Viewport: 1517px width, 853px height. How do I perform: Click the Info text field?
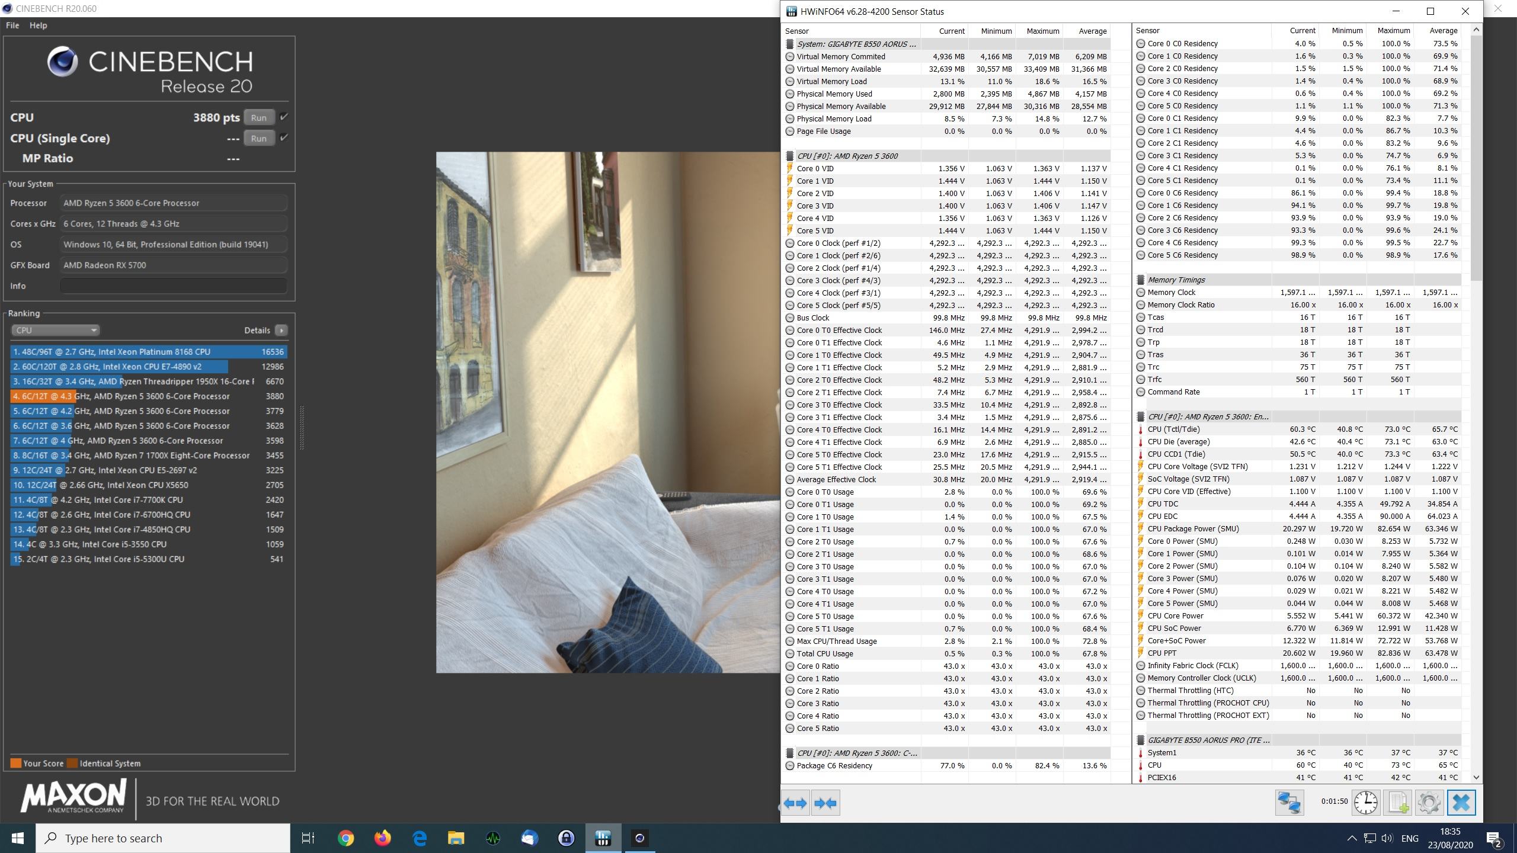click(x=174, y=286)
